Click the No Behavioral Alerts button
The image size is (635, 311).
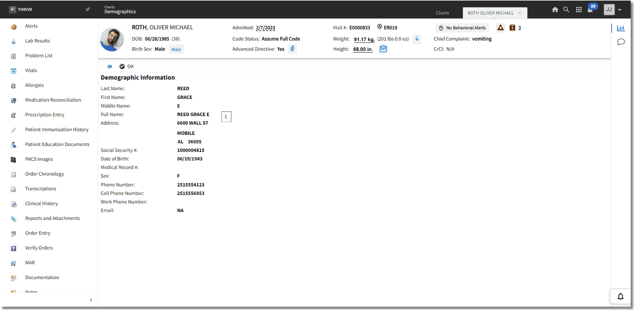[x=462, y=28]
